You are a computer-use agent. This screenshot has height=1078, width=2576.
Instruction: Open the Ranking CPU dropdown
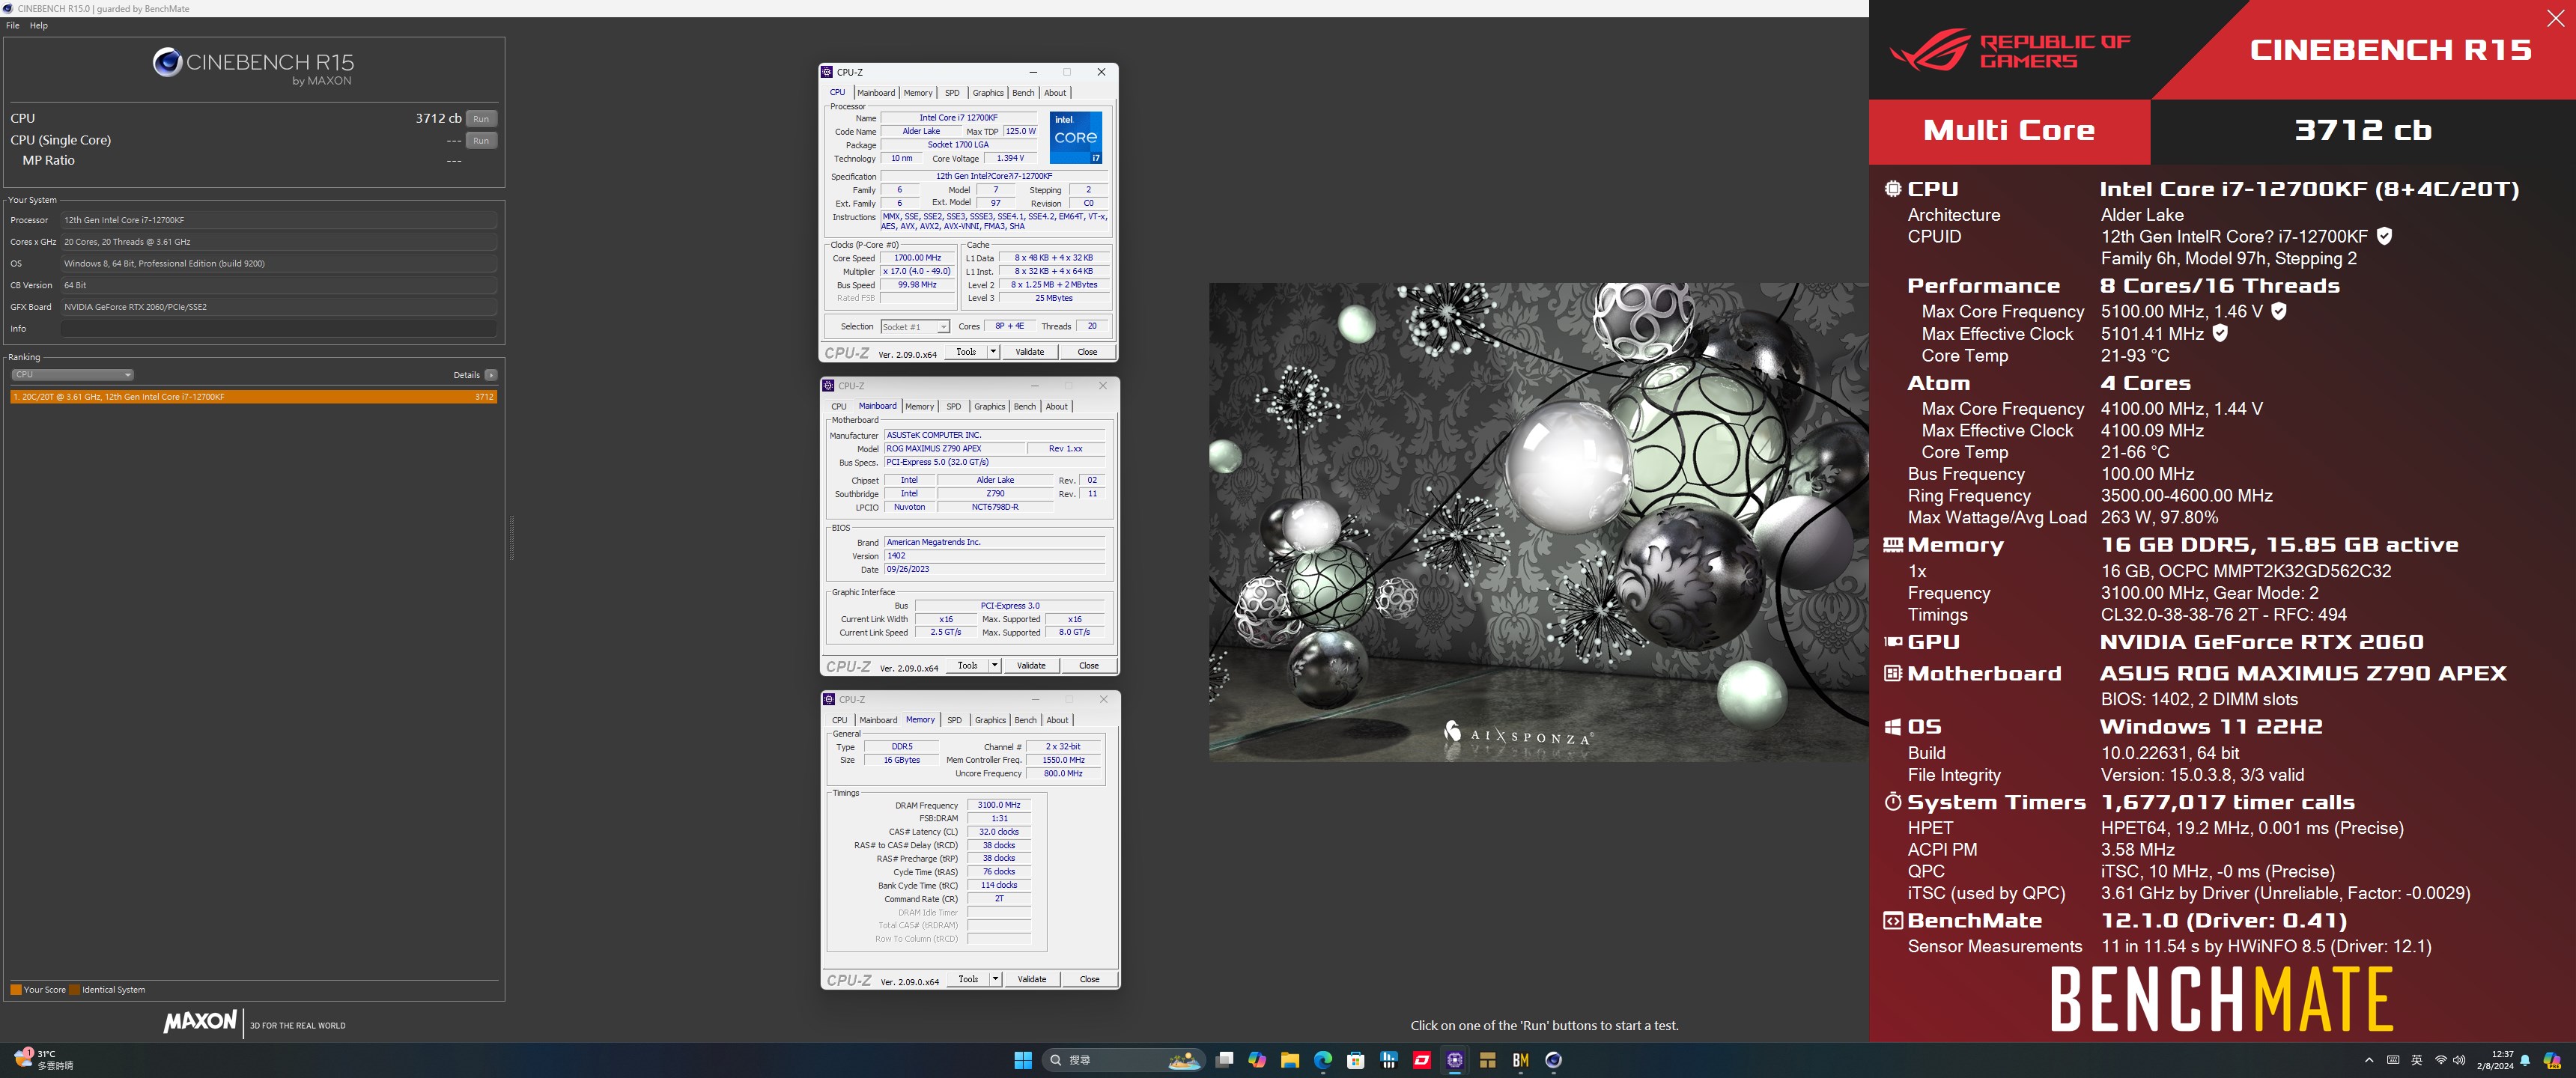72,375
